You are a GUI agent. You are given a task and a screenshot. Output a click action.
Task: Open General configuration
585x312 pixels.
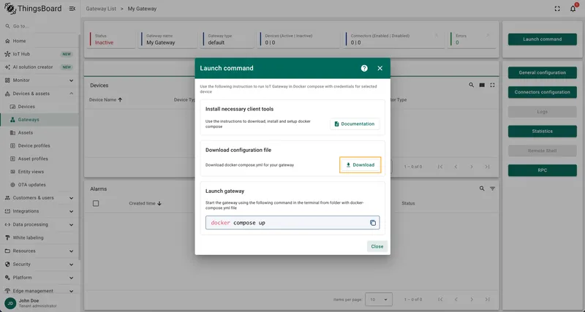pos(542,72)
